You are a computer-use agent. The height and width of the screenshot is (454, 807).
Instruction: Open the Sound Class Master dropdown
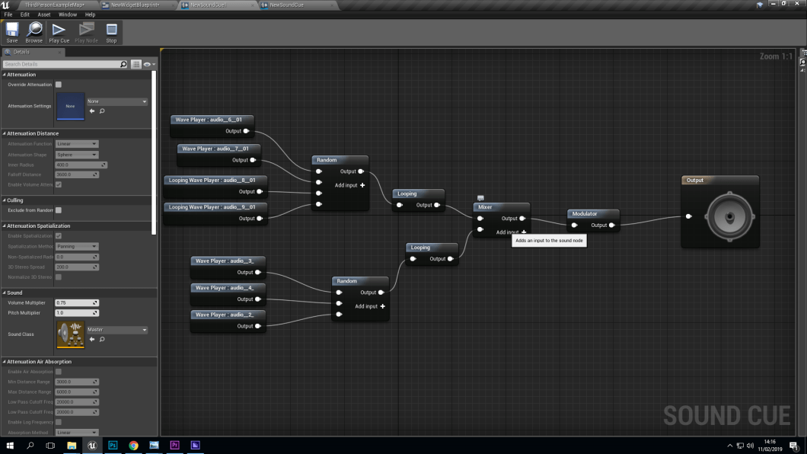[x=116, y=329]
